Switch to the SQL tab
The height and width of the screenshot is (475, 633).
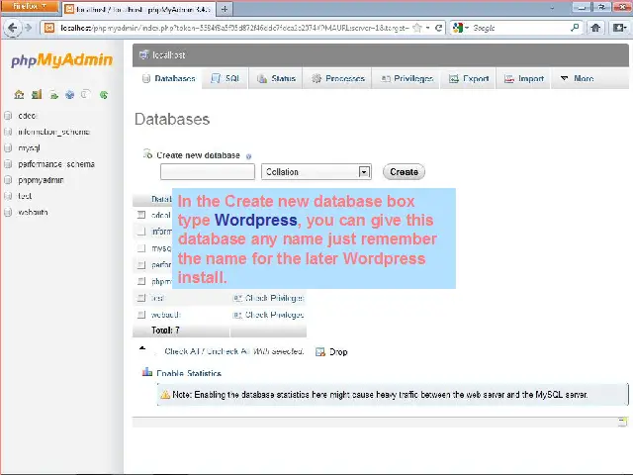[x=226, y=78]
